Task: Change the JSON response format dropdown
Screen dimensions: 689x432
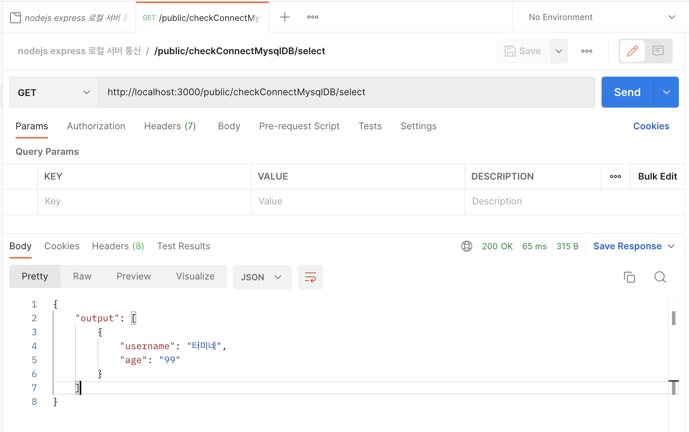Action: (262, 277)
